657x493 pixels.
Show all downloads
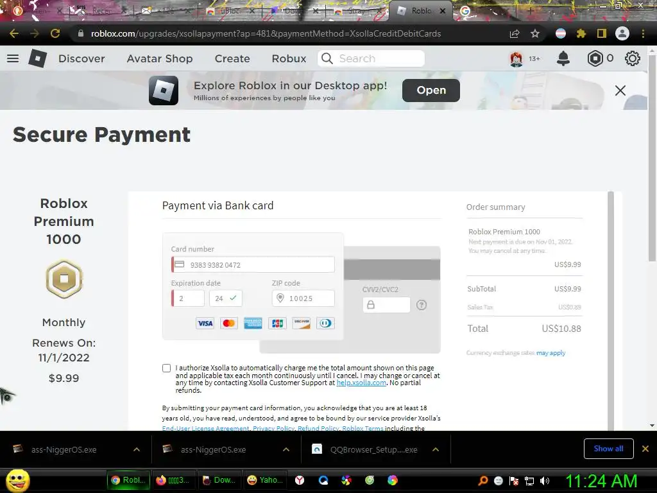[608, 449]
